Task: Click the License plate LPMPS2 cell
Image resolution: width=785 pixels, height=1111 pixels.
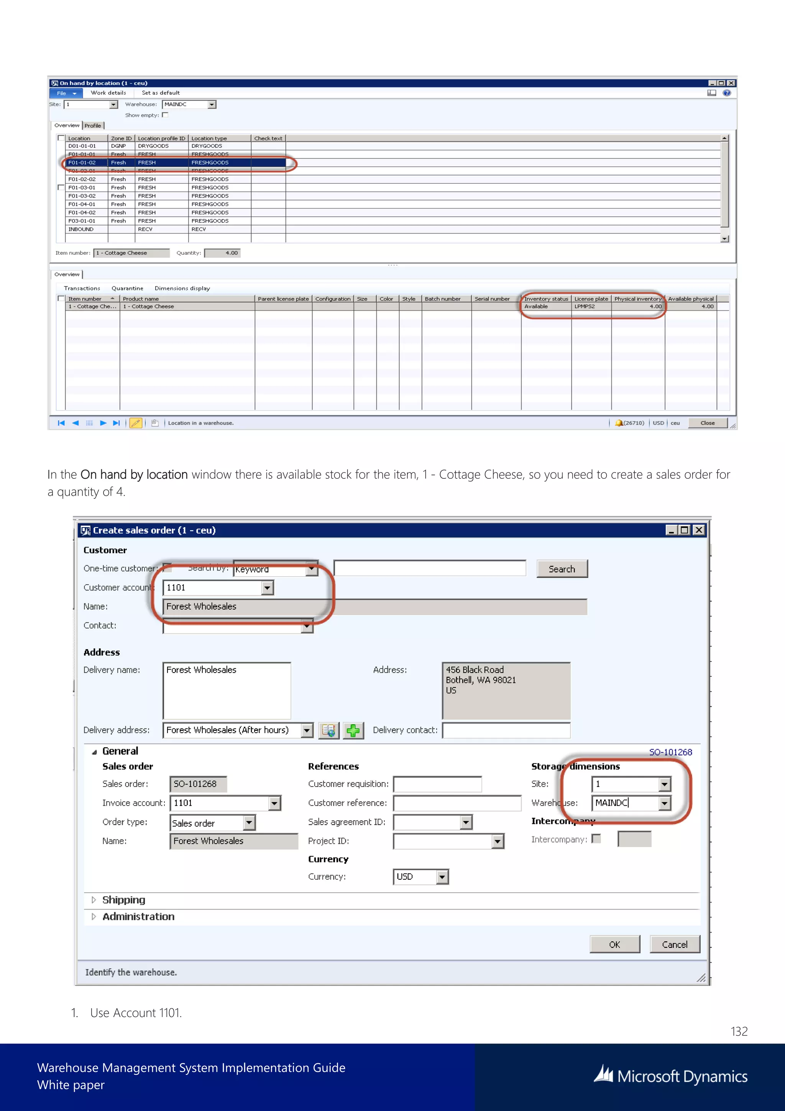Action: 591,306
